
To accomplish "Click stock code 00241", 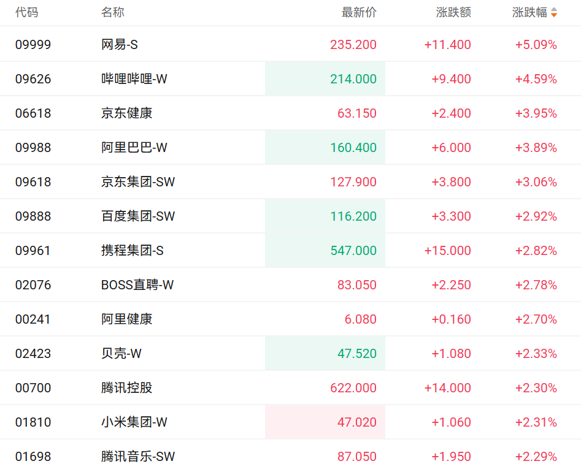I will pyautogui.click(x=33, y=319).
